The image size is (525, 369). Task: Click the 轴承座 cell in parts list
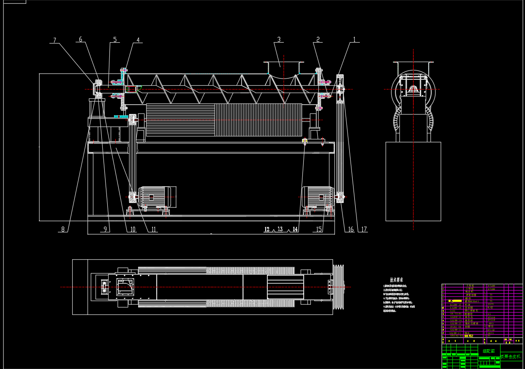coord(469,320)
